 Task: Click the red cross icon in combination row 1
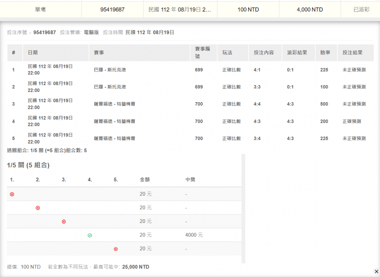click(x=12, y=194)
